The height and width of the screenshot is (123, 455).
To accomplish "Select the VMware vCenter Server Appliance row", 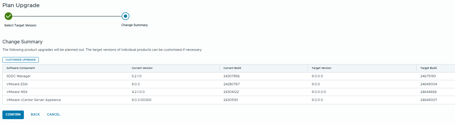I will coord(34,100).
